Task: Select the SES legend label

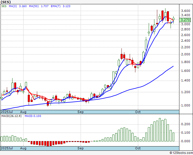Action: pos(4,6)
